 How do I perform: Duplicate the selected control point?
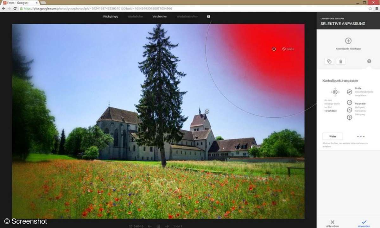[x=329, y=61]
